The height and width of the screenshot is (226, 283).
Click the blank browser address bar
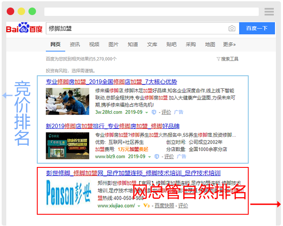[152, 12]
